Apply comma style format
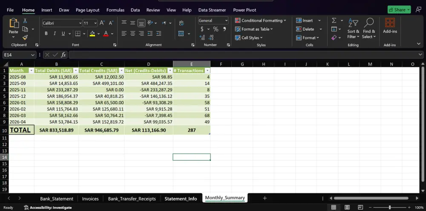The width and height of the screenshot is (426, 211). [x=225, y=29]
